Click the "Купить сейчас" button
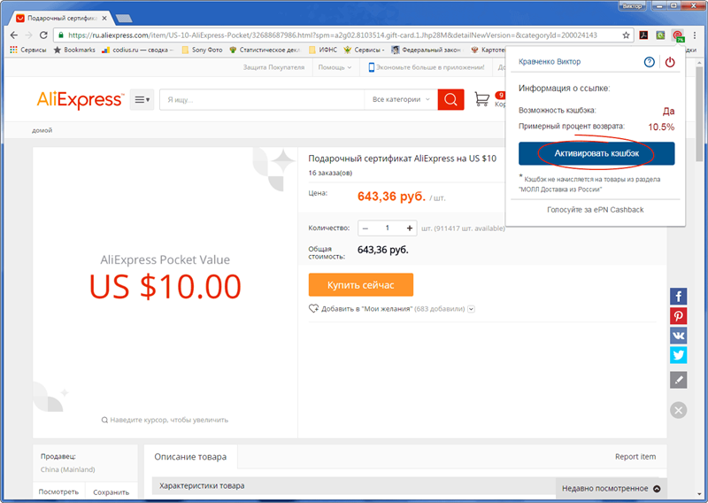The image size is (708, 503). coord(360,285)
